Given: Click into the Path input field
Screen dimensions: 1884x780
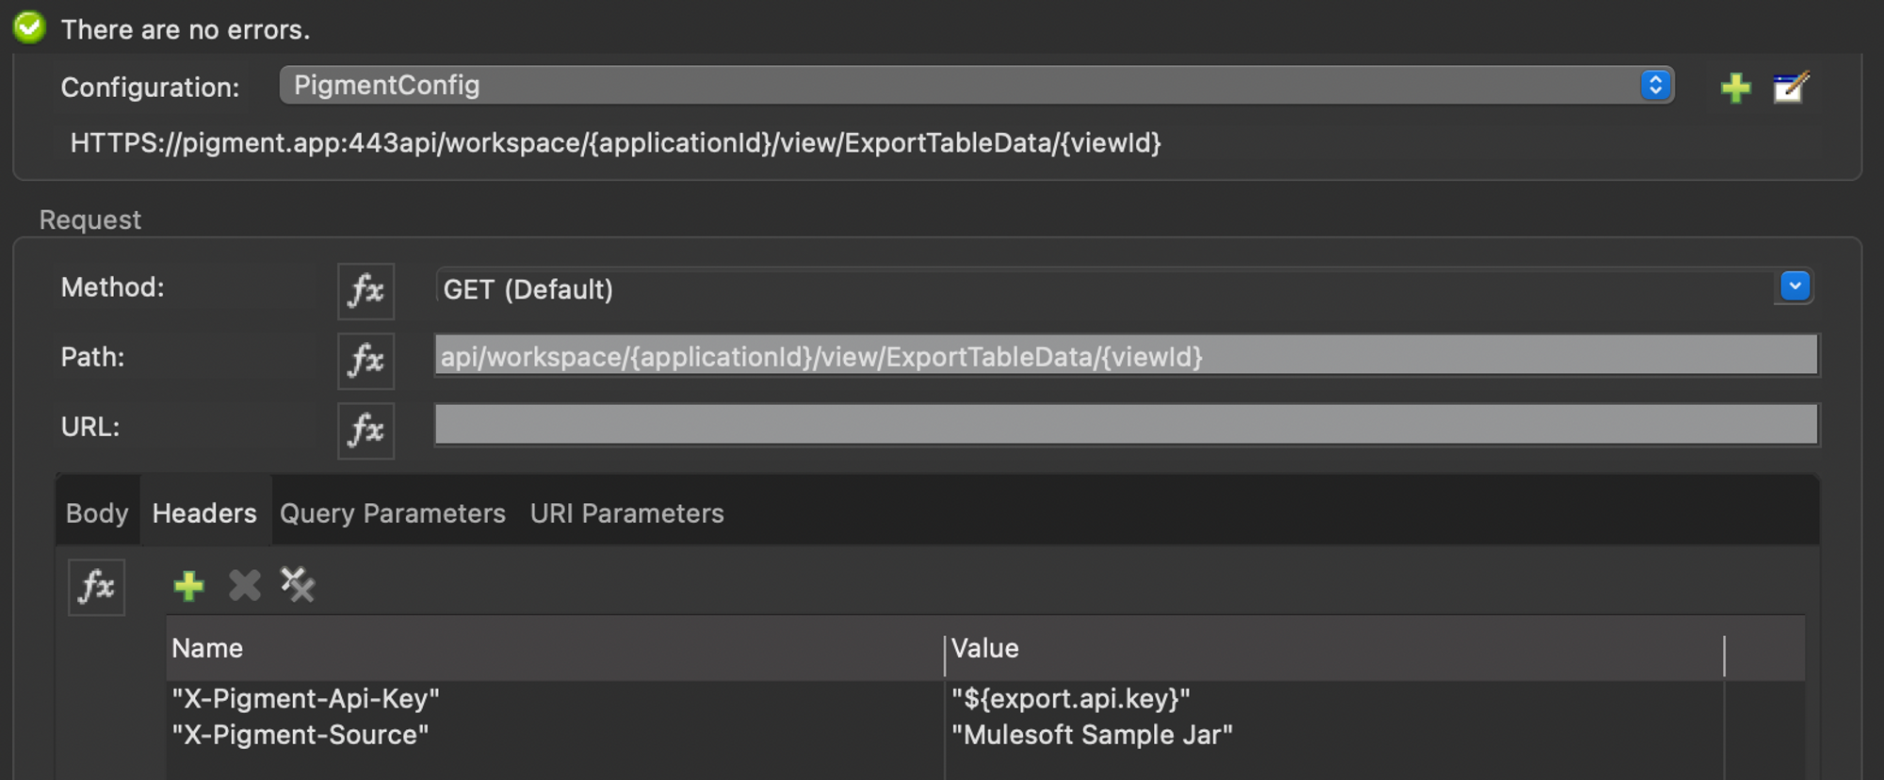Looking at the screenshot, I should (x=1126, y=356).
